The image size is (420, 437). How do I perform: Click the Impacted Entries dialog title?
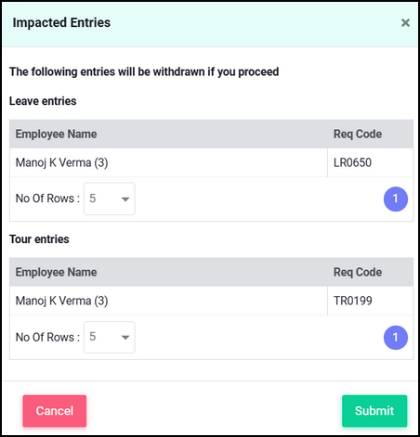pyautogui.click(x=61, y=22)
